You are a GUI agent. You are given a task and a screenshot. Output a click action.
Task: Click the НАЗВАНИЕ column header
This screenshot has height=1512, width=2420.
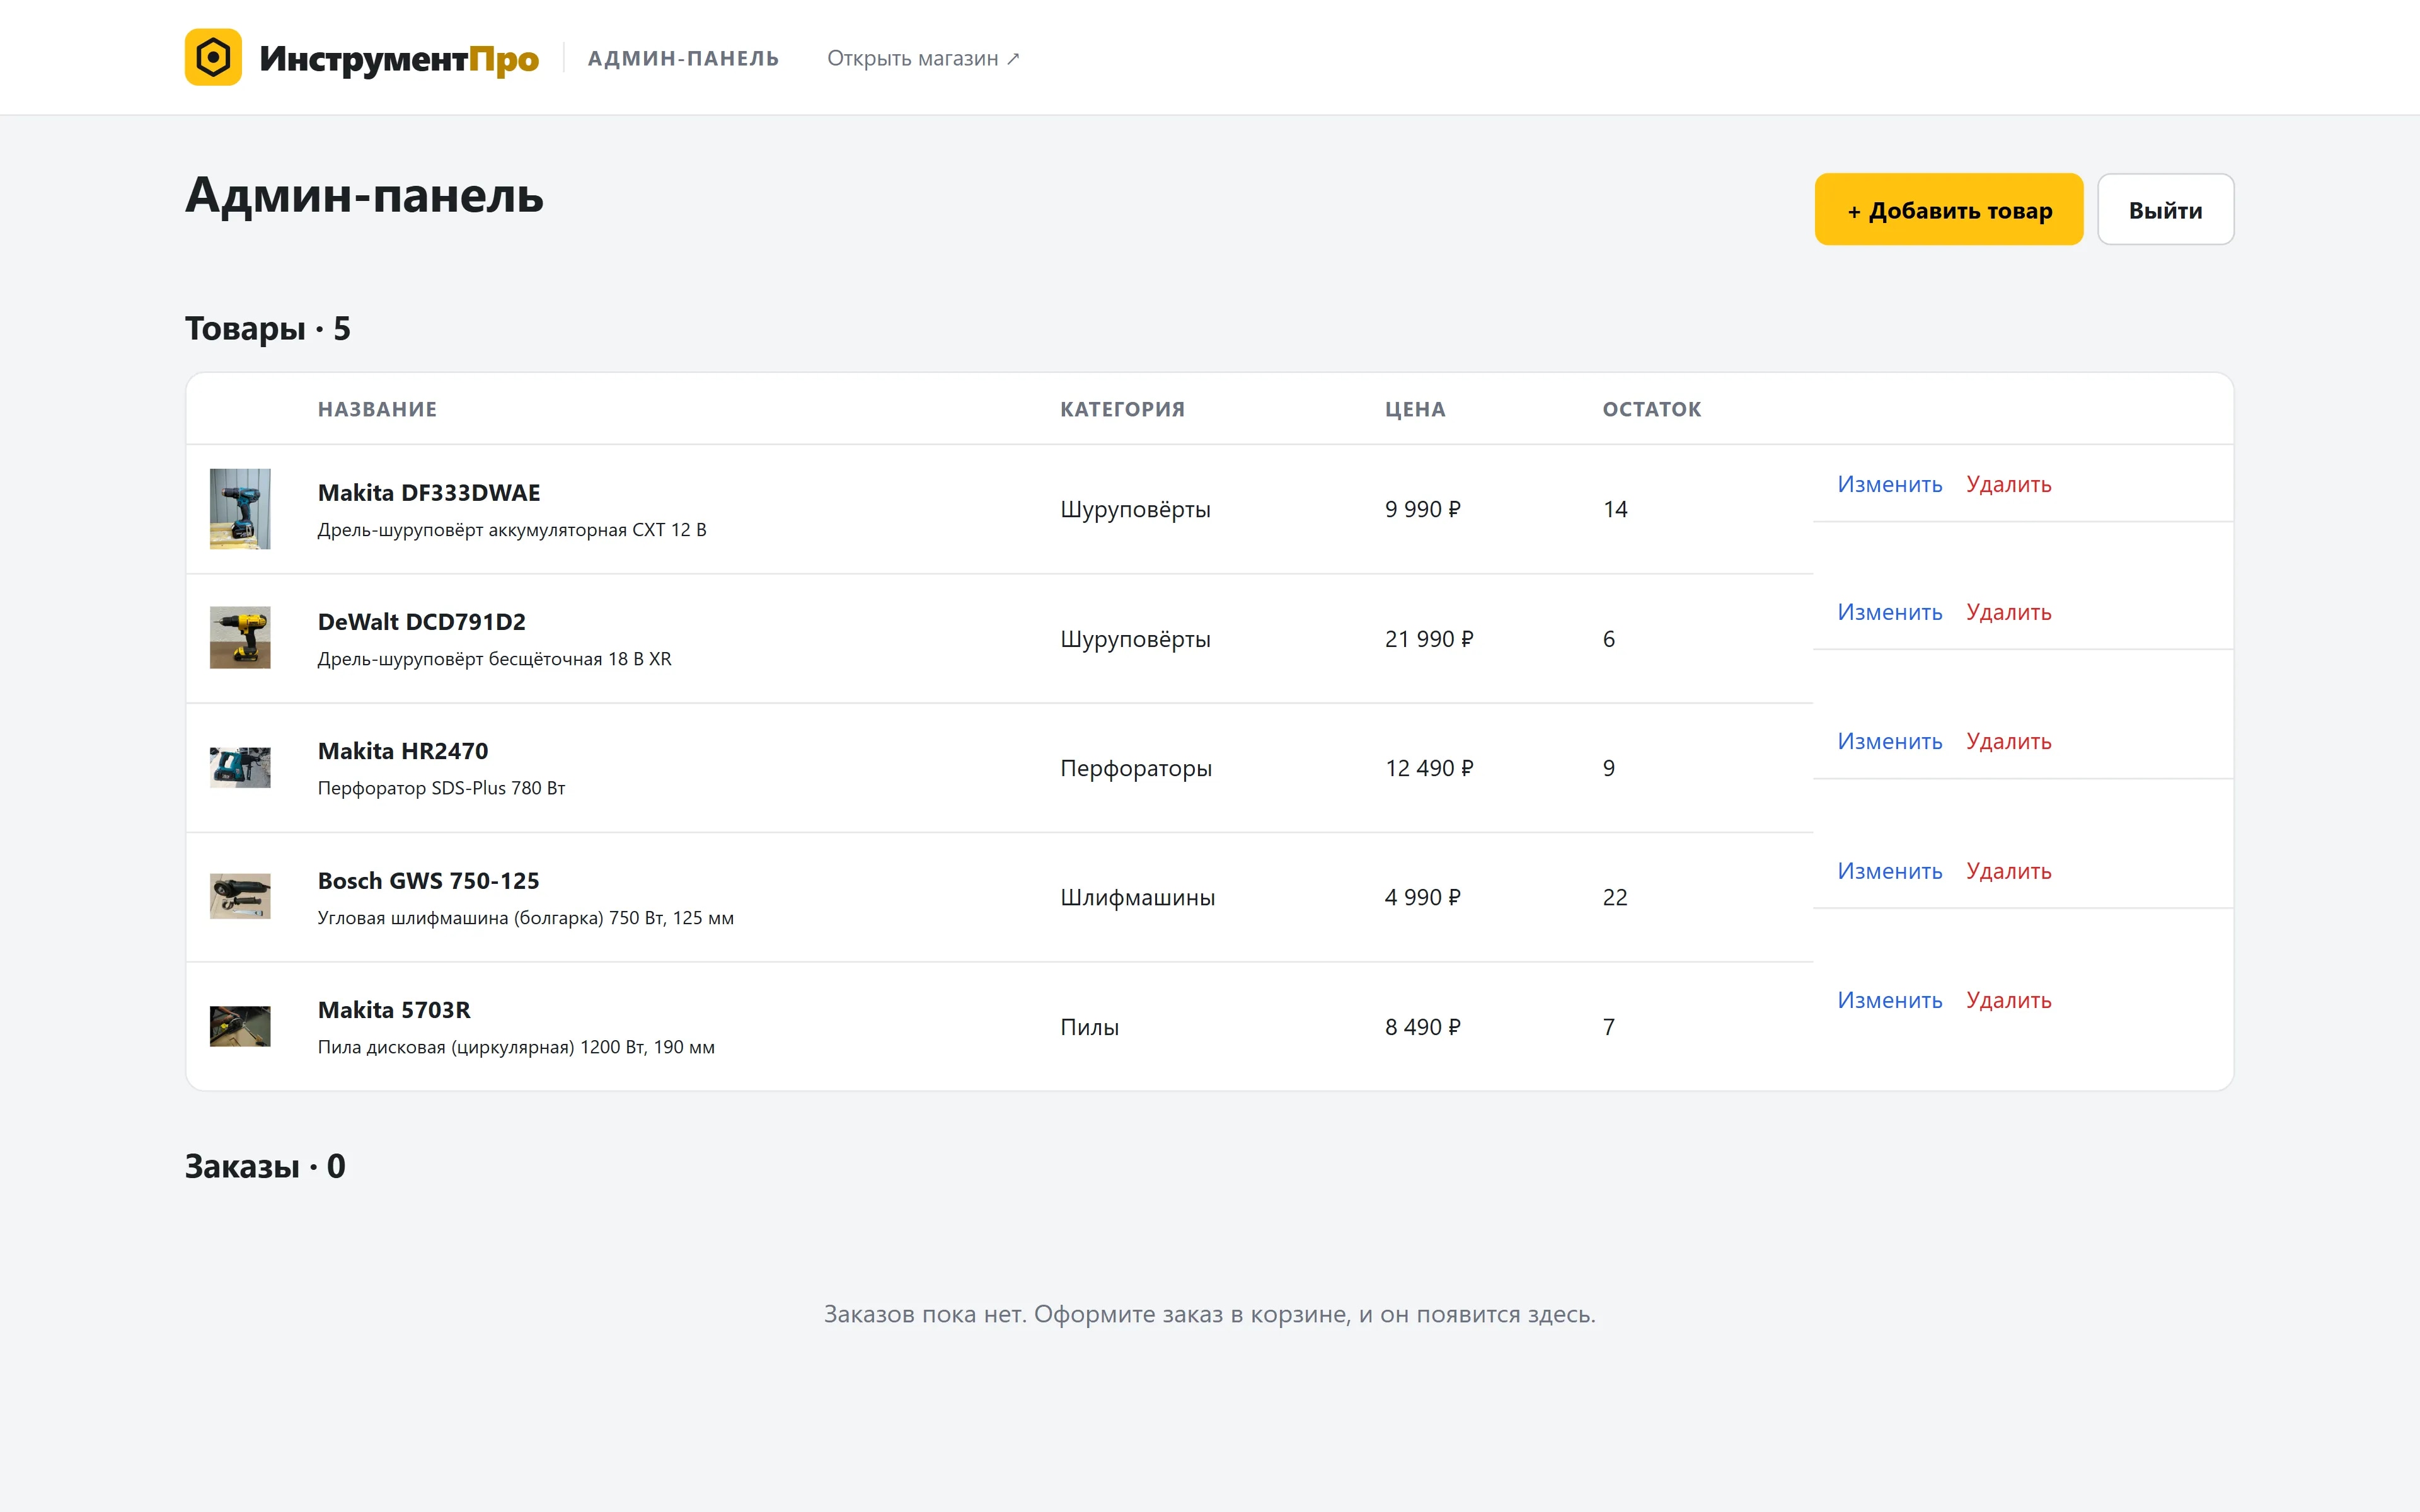pos(377,409)
